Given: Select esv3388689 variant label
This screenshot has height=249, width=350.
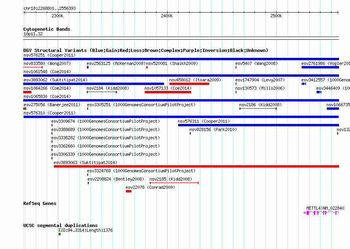Looking at the screenshot, I should [x=105, y=129].
